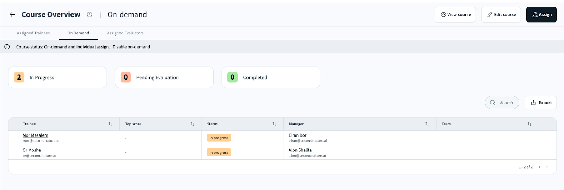Select the On Demand tab
The width and height of the screenshot is (564, 190).
click(x=78, y=33)
